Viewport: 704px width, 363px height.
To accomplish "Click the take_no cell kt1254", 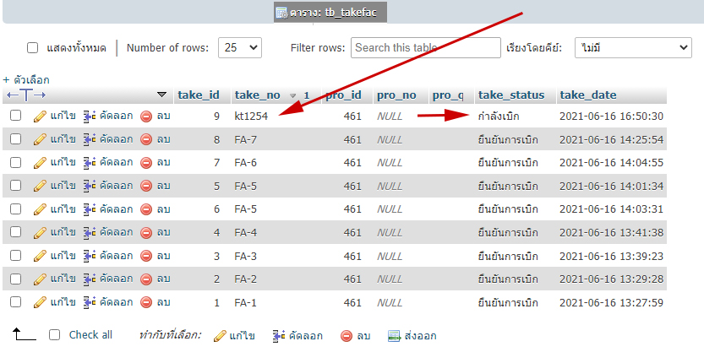I will click(x=251, y=116).
